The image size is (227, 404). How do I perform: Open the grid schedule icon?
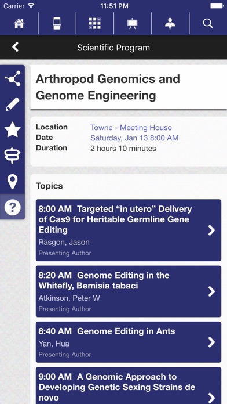pos(94,23)
